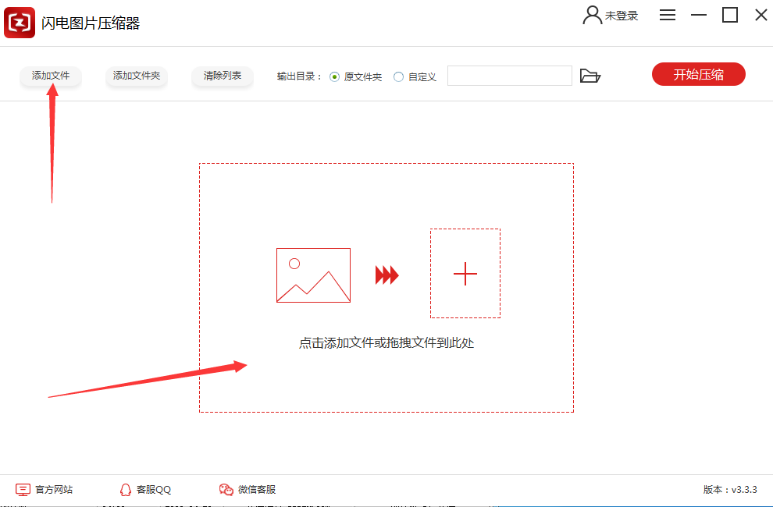Click the user avatar icon

click(592, 14)
